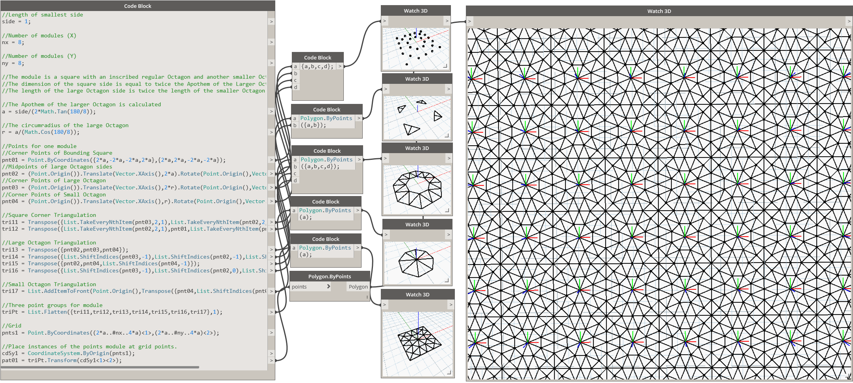
Task: Select the Polygon.ByPoints node title bar
Action: [x=330, y=276]
